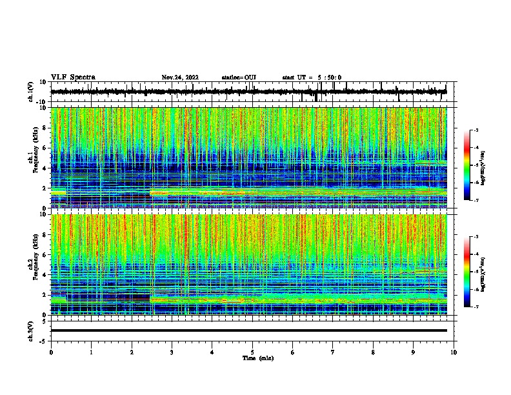The image size is (511, 395).
Task: Click the time-axis tick label "4" at the bottom
Action: 212,352
